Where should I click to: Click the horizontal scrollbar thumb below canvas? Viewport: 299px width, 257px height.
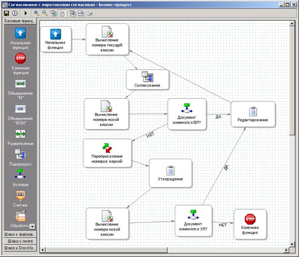point(107,250)
